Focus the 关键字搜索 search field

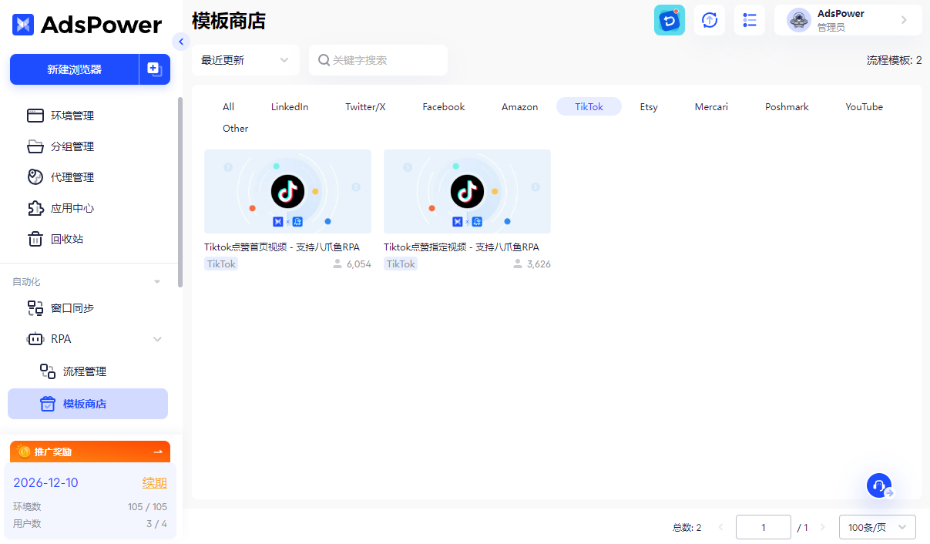click(x=378, y=60)
